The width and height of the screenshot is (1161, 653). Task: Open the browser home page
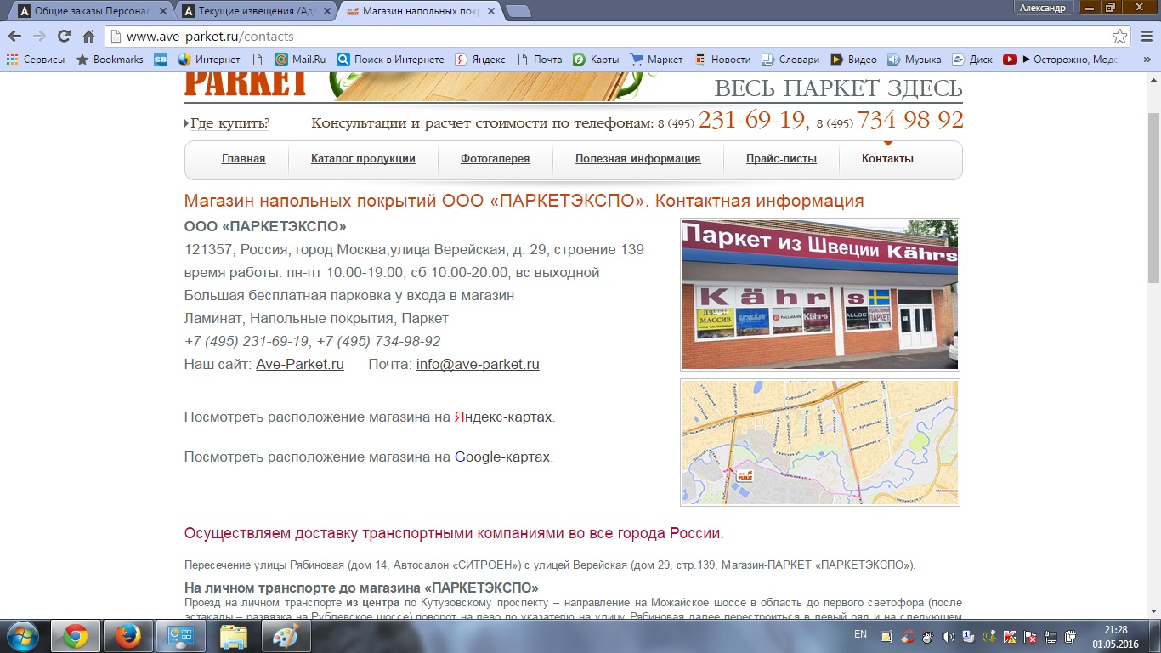tap(88, 37)
